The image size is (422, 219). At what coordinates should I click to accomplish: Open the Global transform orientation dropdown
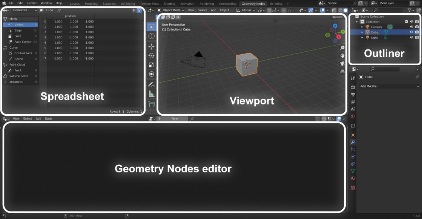coord(246,10)
